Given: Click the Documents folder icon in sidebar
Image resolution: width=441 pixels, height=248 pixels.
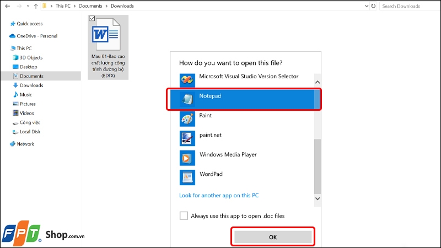Looking at the screenshot, I should click(x=15, y=76).
